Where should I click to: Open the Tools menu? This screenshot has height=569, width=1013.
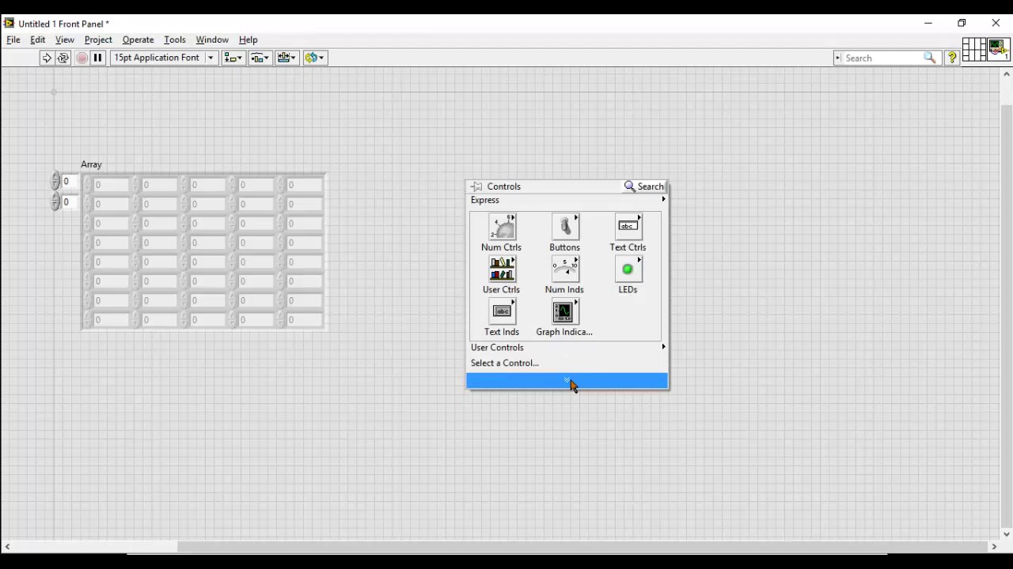(175, 40)
